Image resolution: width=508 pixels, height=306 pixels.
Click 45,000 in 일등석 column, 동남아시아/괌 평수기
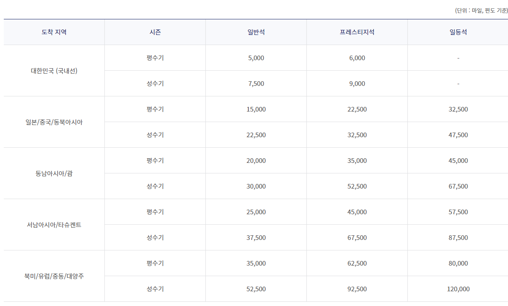[x=458, y=161]
